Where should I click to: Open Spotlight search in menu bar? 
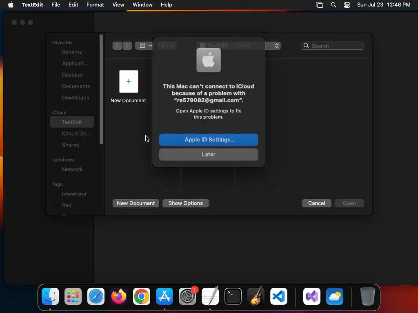(333, 5)
